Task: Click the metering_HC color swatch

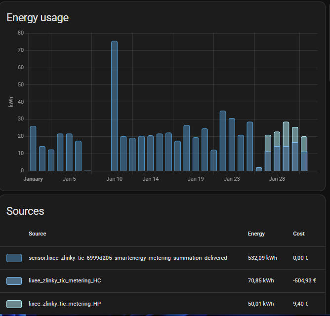Action: click(x=14, y=280)
